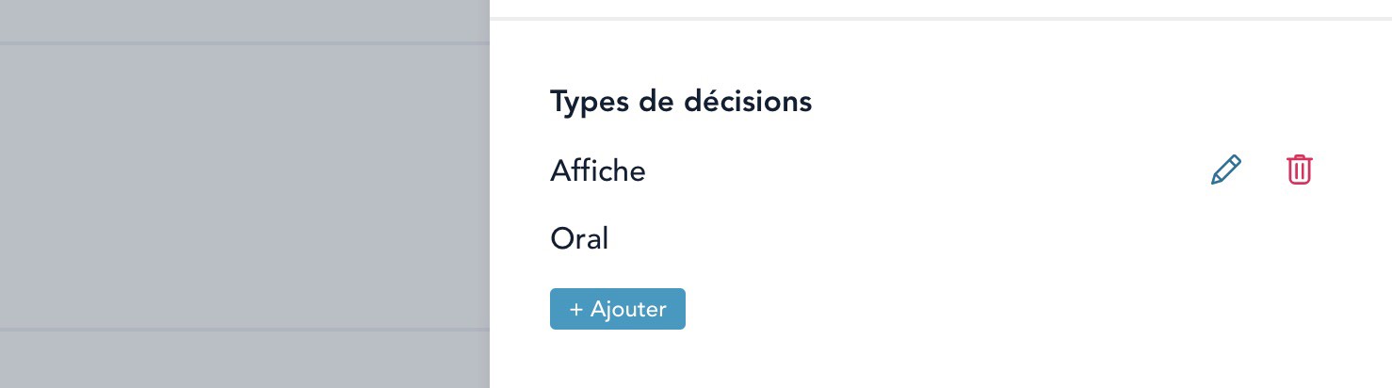This screenshot has width=1392, height=388.
Task: Edit the Affiche decision type
Action: 1225,170
